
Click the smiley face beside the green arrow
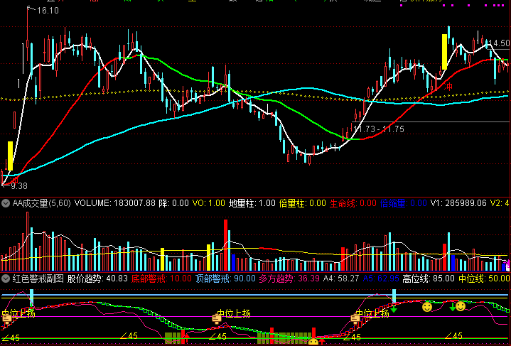(x=460, y=306)
